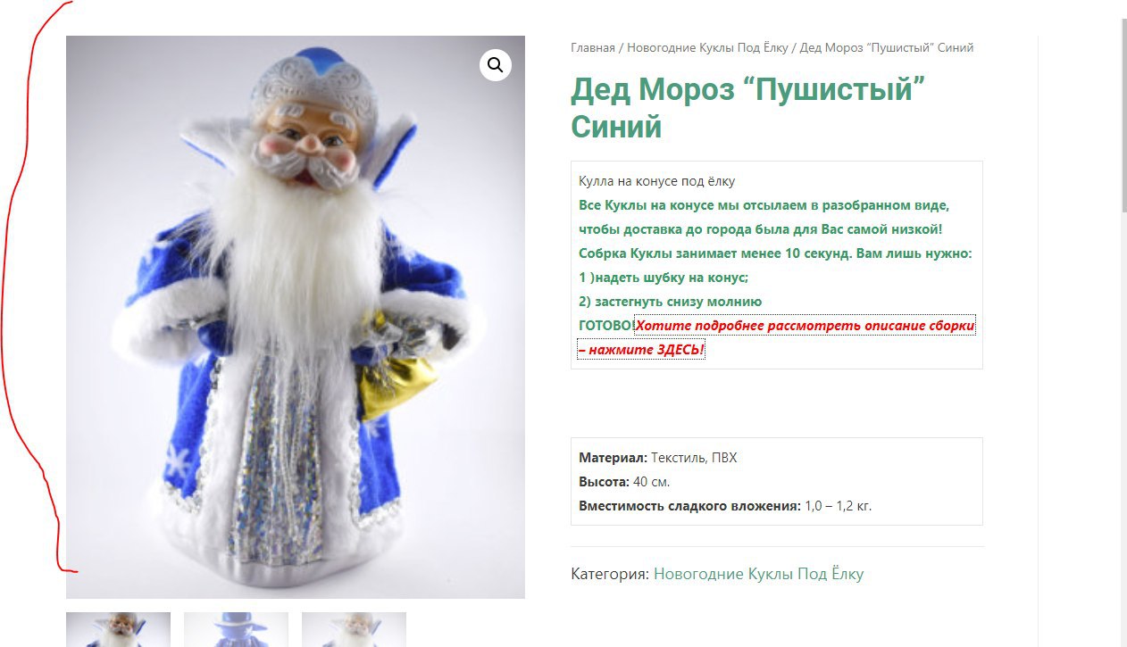Select the second product thumbnail showing back view
This screenshot has width=1127, height=647.
236,629
